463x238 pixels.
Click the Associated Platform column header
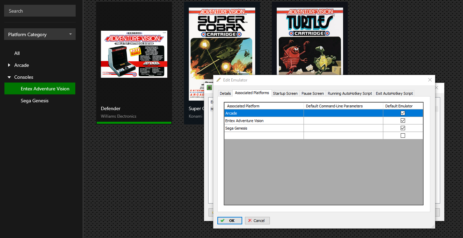pos(264,106)
